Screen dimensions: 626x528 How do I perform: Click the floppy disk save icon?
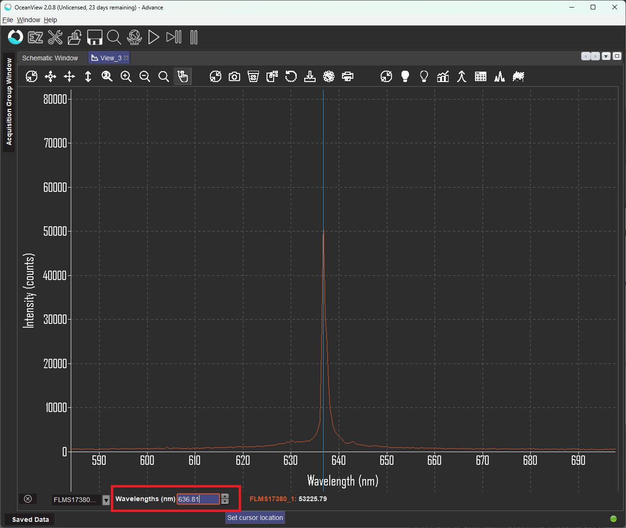point(95,37)
